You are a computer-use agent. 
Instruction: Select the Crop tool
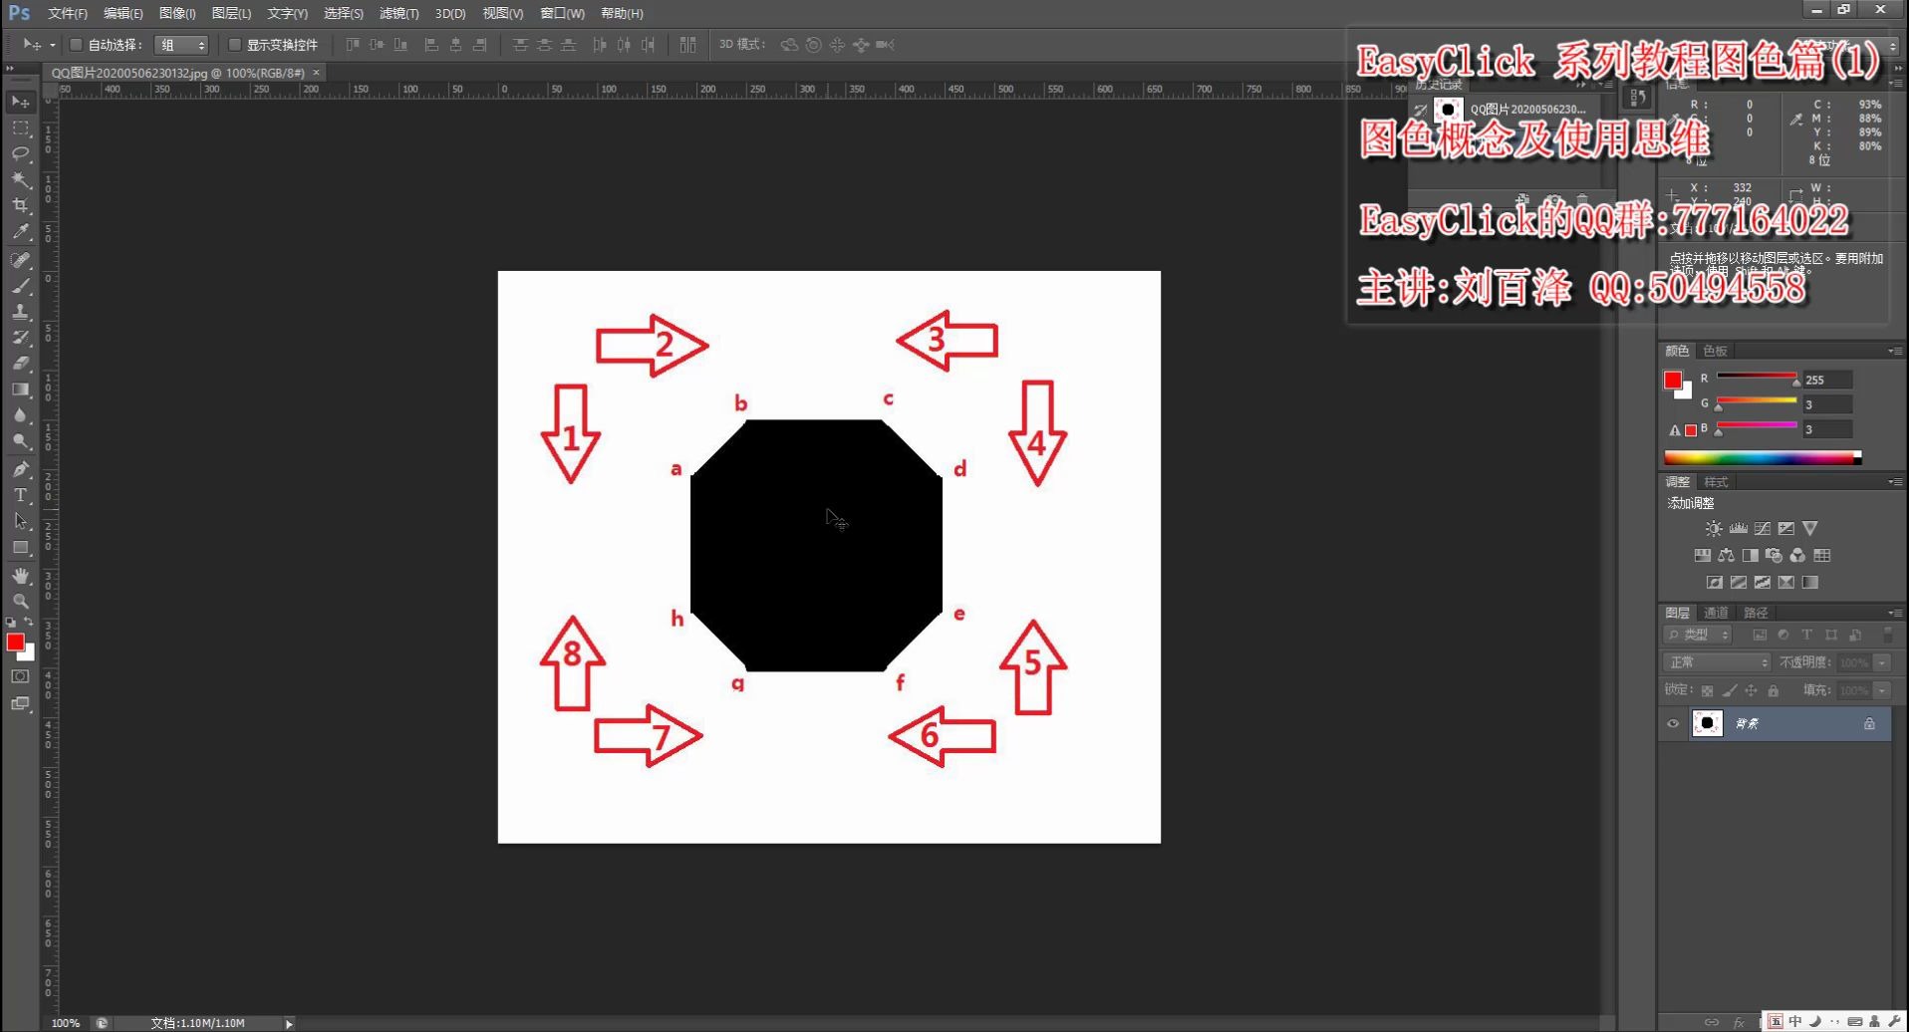point(20,205)
